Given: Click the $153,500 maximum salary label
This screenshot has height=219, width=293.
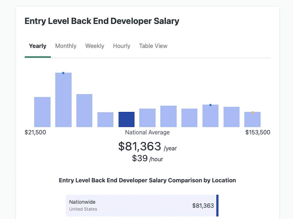Looking at the screenshot, I should [258, 132].
